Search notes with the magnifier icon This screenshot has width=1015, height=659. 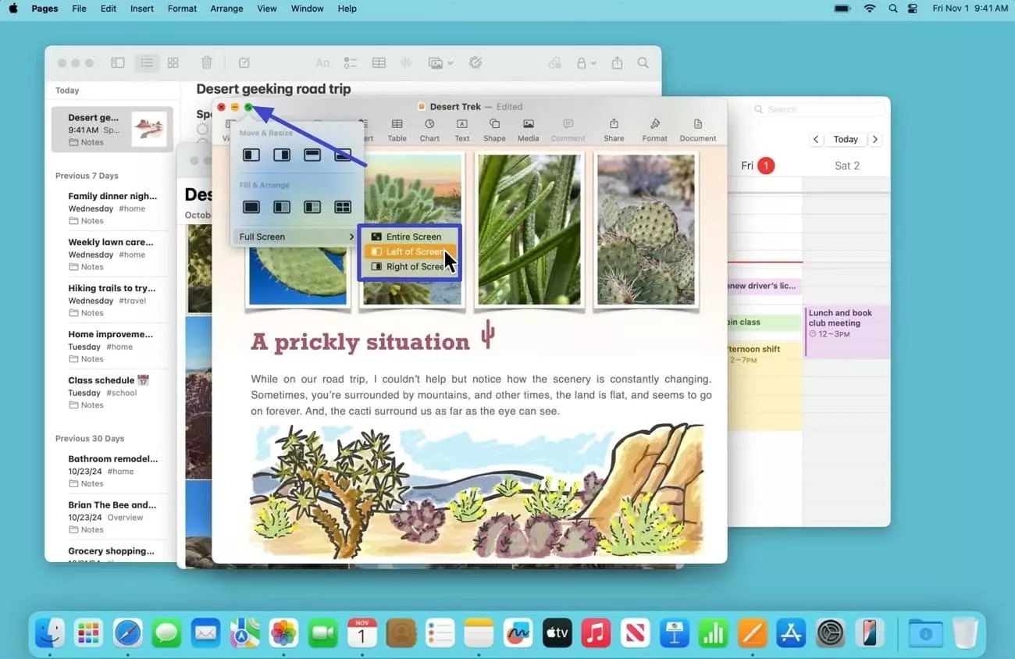pos(643,63)
